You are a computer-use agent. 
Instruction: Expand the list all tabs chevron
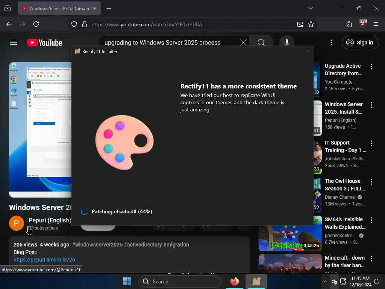click(310, 8)
